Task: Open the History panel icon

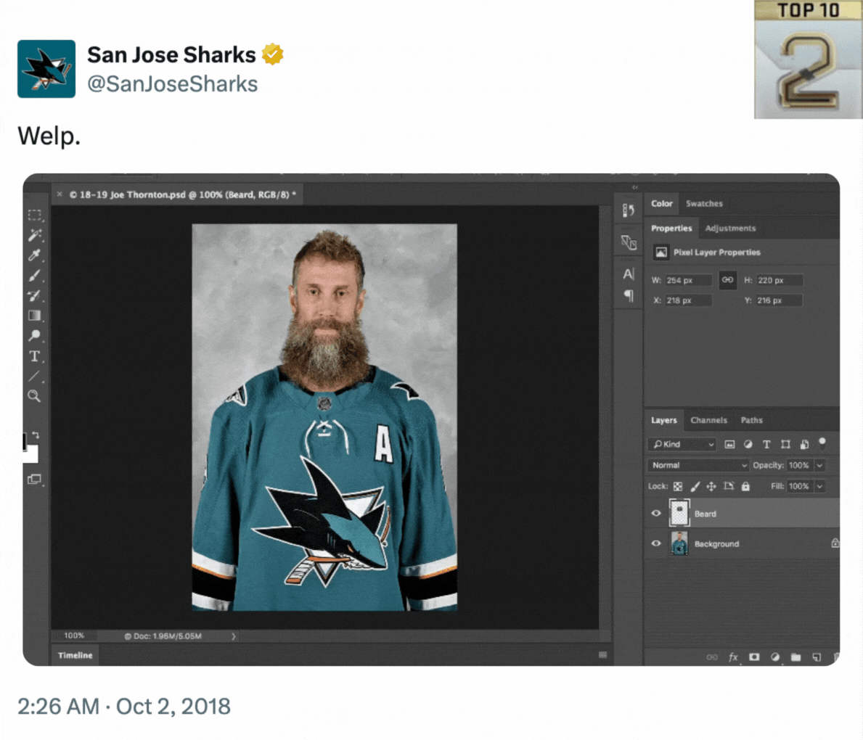Action: coord(629,210)
